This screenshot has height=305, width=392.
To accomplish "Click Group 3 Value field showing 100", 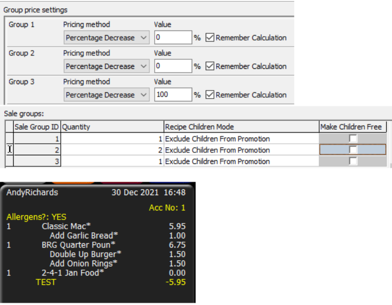I will tap(173, 95).
